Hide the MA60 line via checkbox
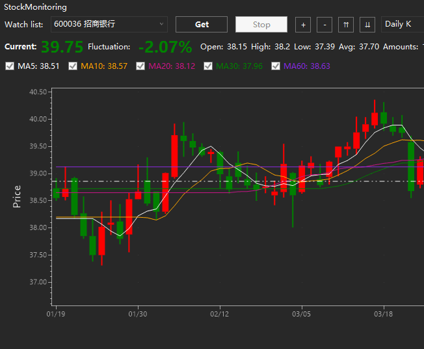This screenshot has width=424, height=349. pos(276,66)
